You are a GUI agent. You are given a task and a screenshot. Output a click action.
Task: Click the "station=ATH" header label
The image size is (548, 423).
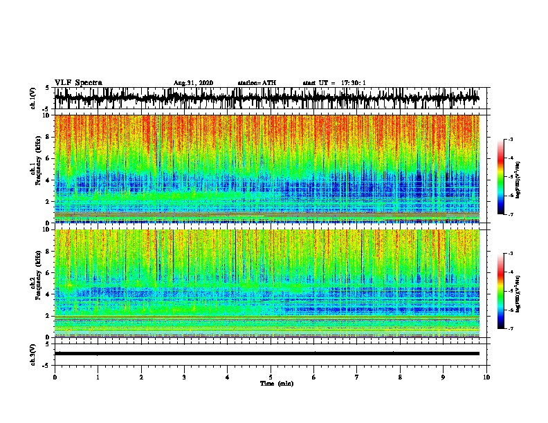257,83
